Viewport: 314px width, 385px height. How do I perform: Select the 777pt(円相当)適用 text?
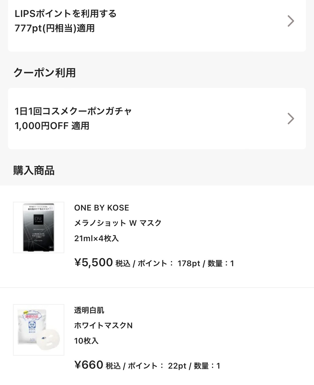(x=55, y=28)
